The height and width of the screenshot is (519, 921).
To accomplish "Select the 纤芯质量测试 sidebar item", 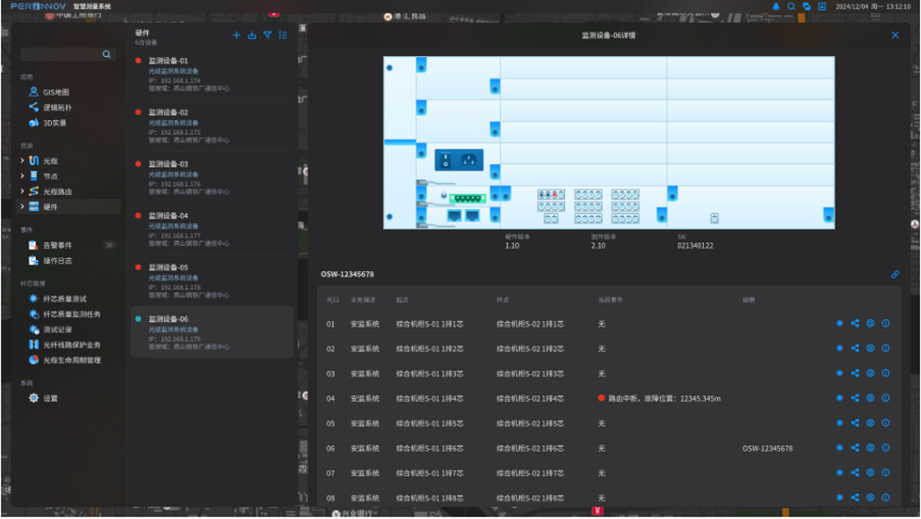I will 64,299.
